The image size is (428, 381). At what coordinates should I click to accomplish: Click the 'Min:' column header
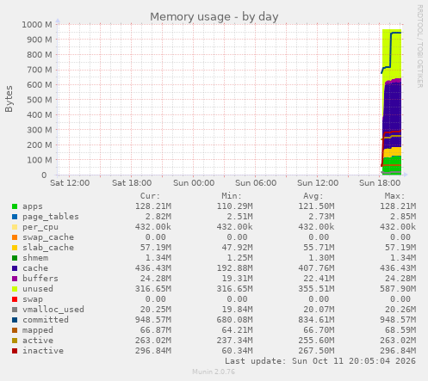pyautogui.click(x=232, y=196)
